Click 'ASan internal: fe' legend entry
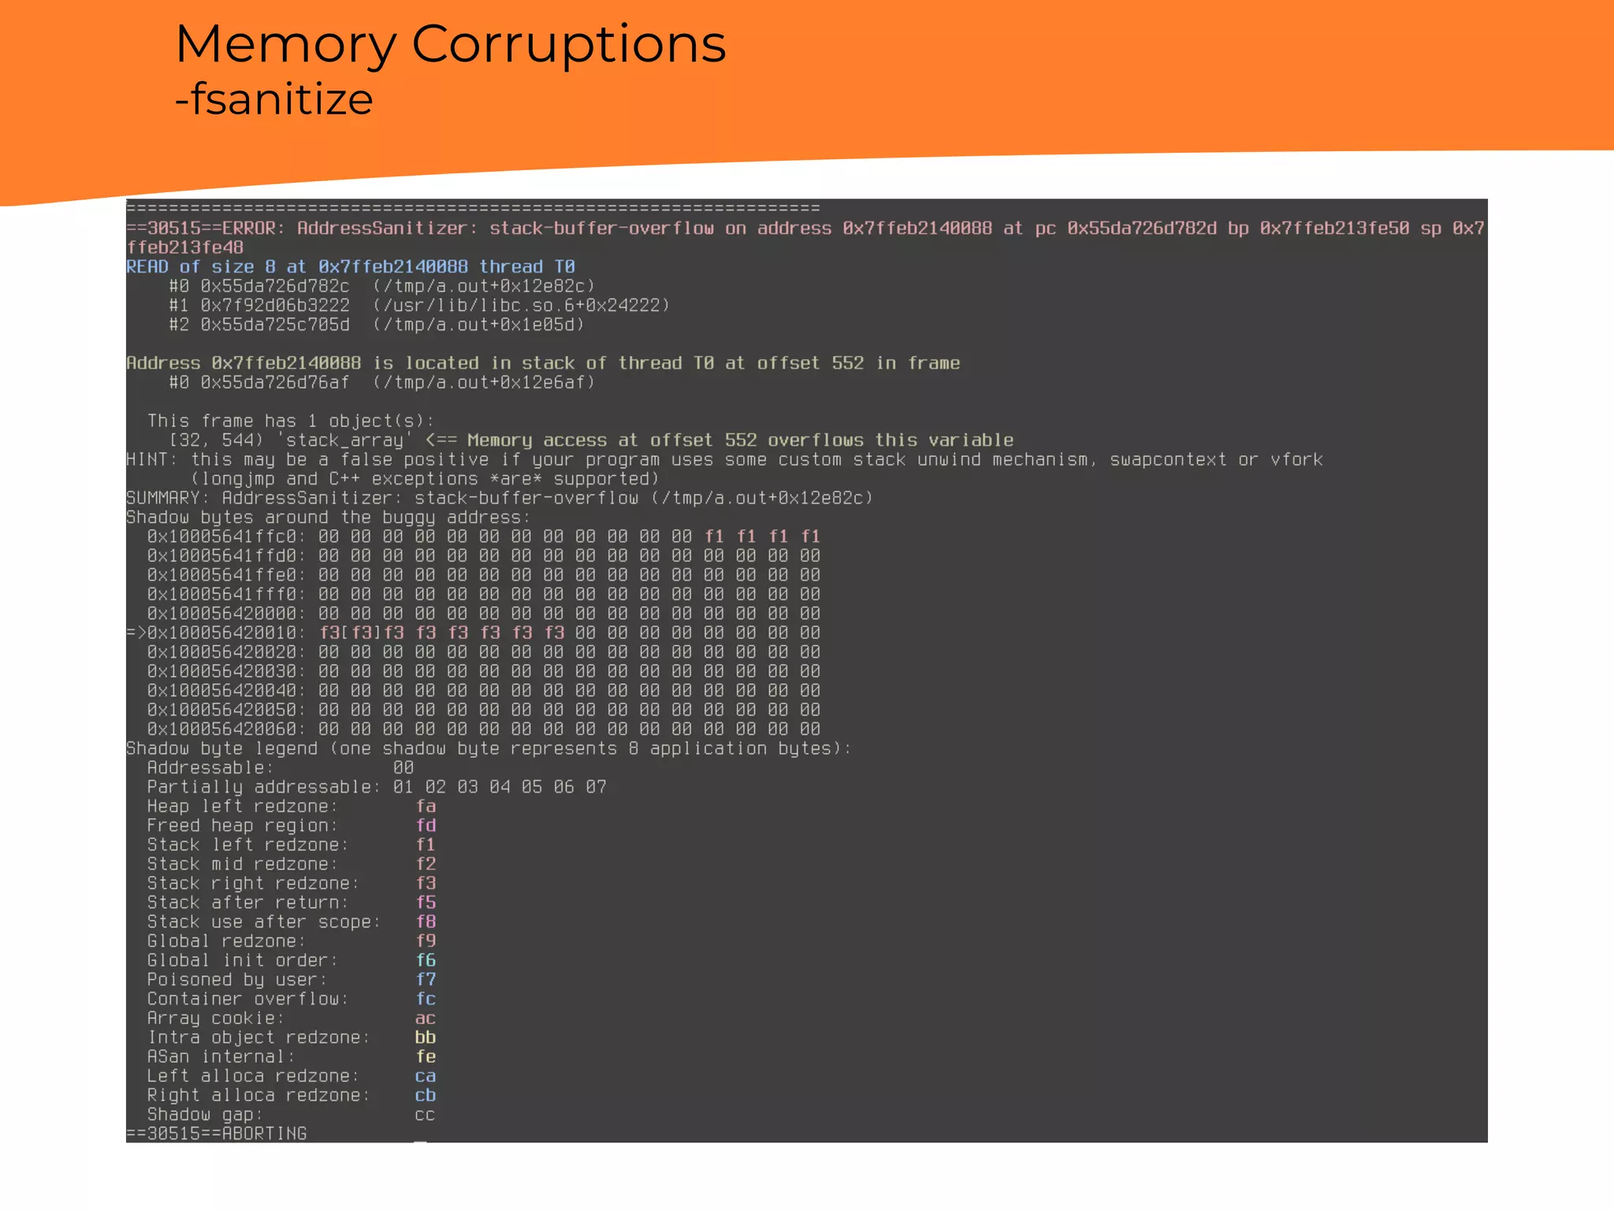 [292, 1057]
